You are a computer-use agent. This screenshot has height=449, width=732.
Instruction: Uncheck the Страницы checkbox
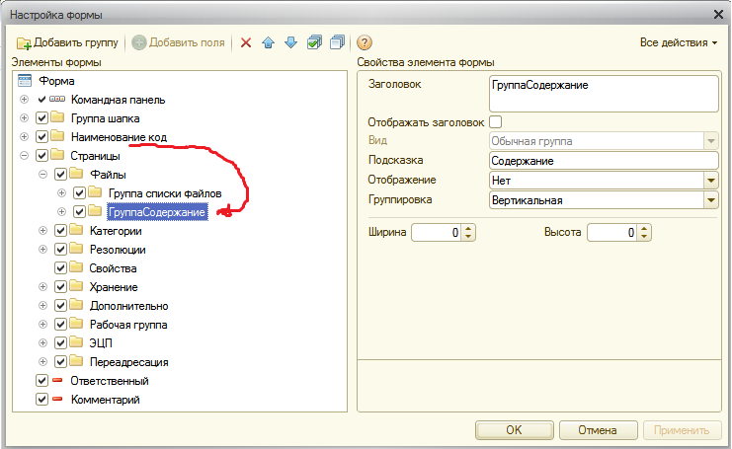coord(42,155)
